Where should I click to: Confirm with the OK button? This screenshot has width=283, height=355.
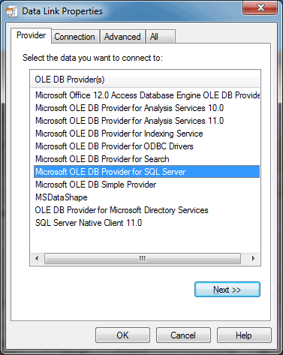click(122, 335)
